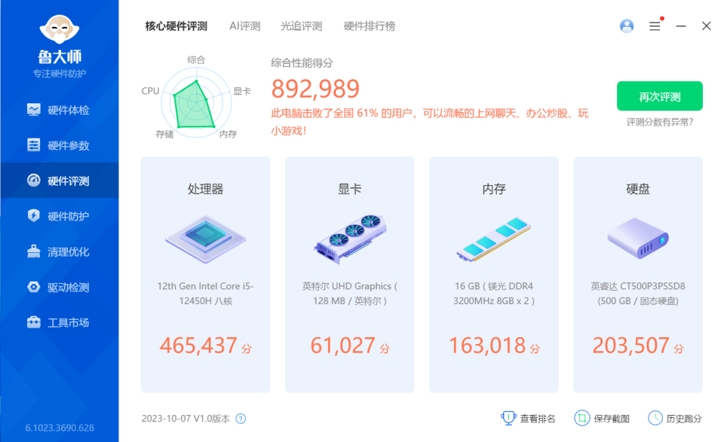Open the 光追评测 tab

pyautogui.click(x=302, y=26)
